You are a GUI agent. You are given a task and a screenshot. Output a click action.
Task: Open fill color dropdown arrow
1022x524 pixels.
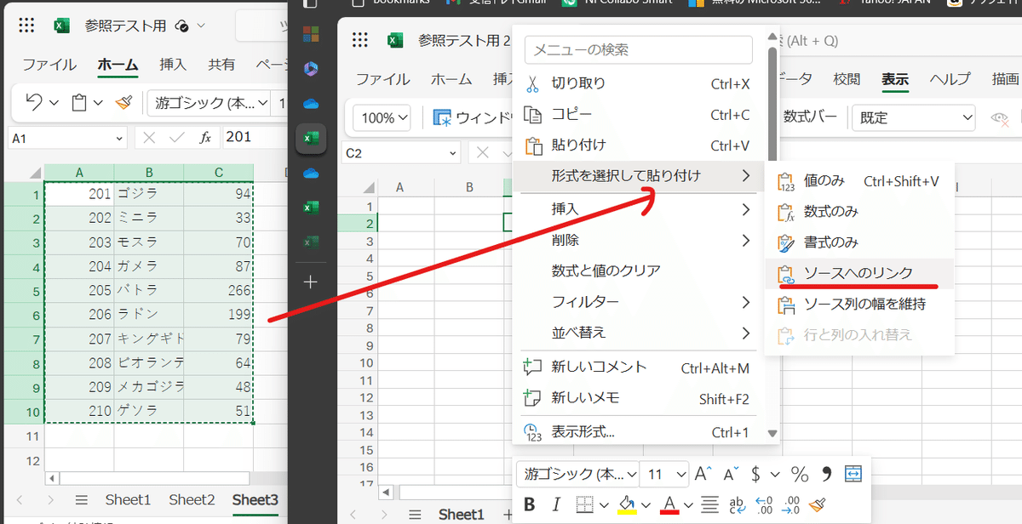645,504
